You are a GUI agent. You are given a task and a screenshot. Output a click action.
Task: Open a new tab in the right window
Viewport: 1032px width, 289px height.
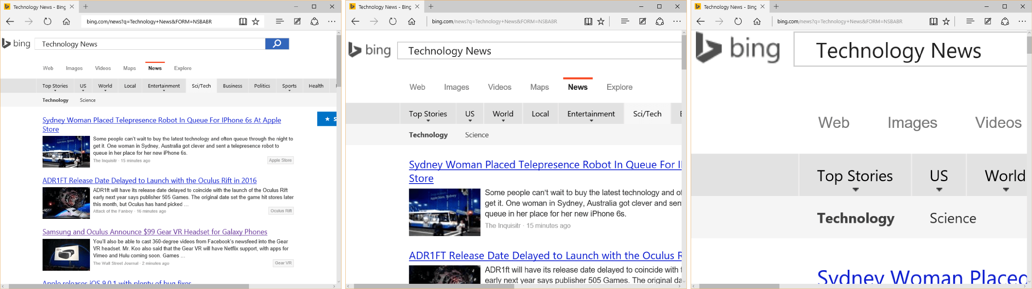[776, 6]
